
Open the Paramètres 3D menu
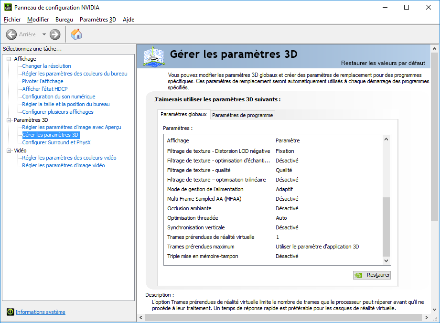[x=97, y=20]
